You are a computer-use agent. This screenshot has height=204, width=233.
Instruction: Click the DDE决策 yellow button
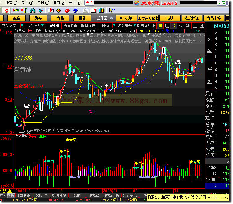(126, 18)
